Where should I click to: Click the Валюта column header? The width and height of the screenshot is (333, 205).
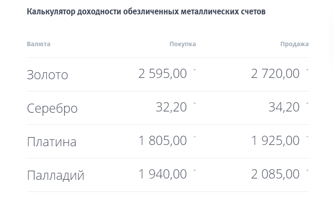click(38, 44)
